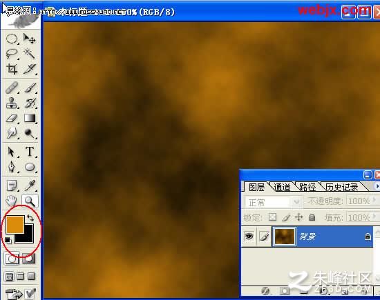This screenshot has width=380, height=300.
Task: Select the Eyedropper tool
Action: click(30, 186)
